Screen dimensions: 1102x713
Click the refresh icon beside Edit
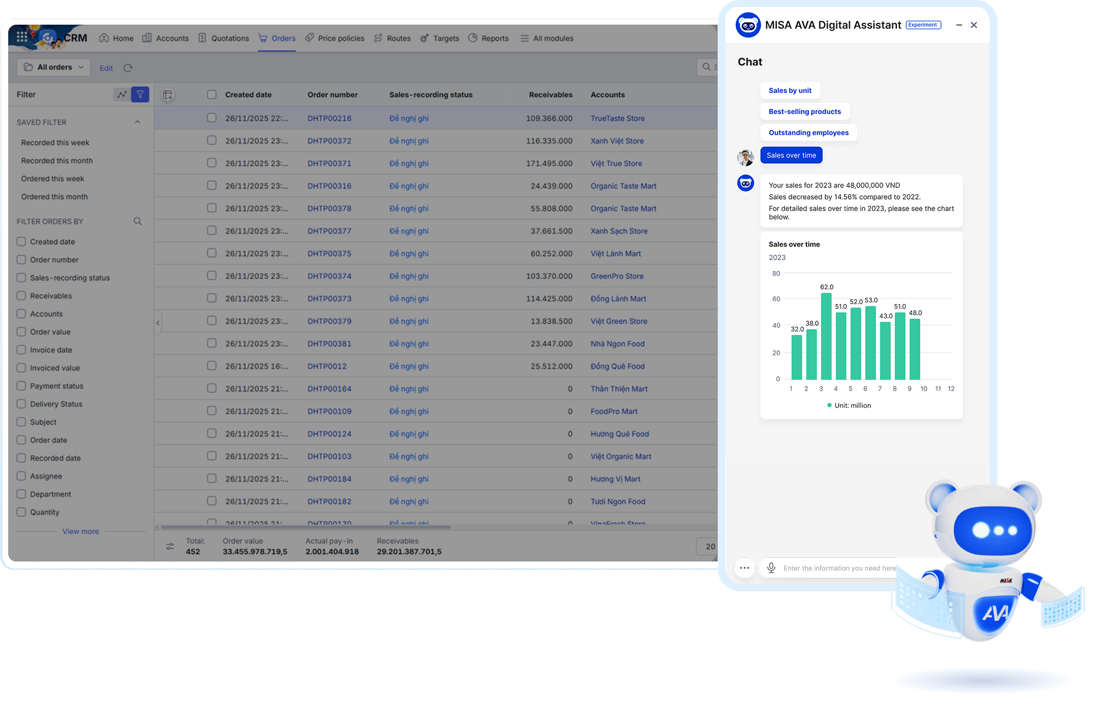128,68
